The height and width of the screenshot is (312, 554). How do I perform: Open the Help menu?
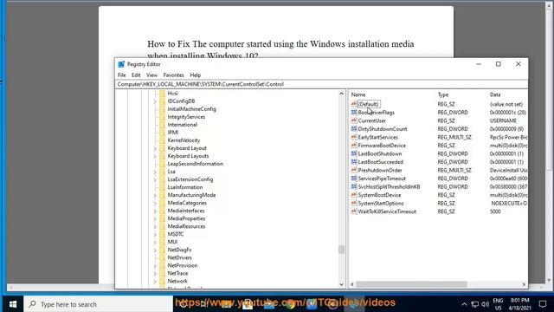click(195, 75)
